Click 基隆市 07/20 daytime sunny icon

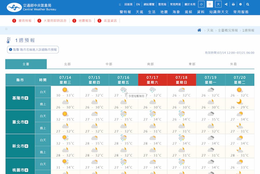point(239,90)
